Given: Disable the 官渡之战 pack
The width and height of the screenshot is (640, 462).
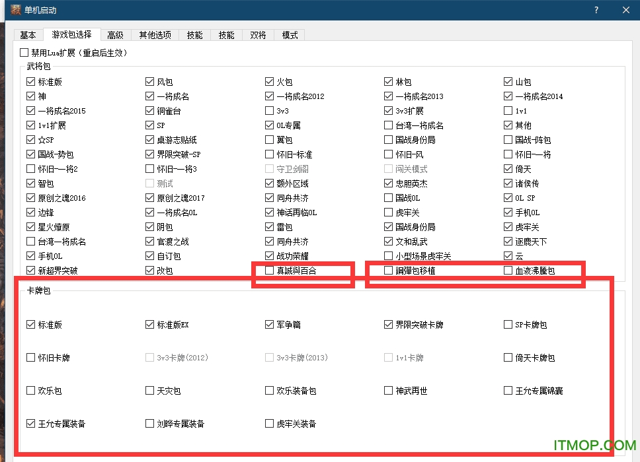Looking at the screenshot, I should pyautogui.click(x=150, y=242).
